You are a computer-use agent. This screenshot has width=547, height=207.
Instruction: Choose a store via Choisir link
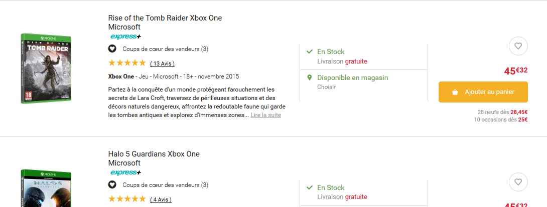[x=326, y=87]
